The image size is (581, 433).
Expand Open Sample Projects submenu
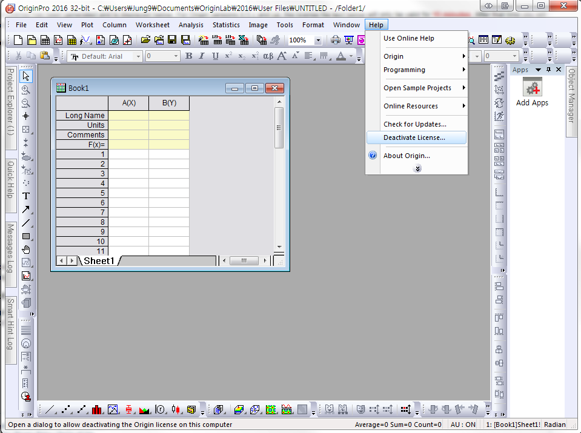[423, 88]
